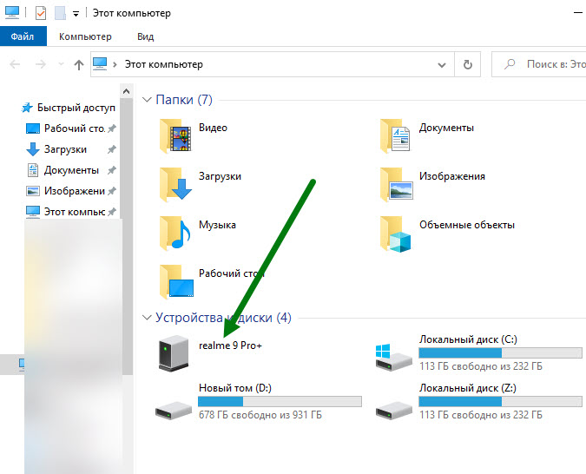This screenshot has height=474, width=586.
Task: Switch to the Компьютер ribbon tab
Action: [x=85, y=36]
